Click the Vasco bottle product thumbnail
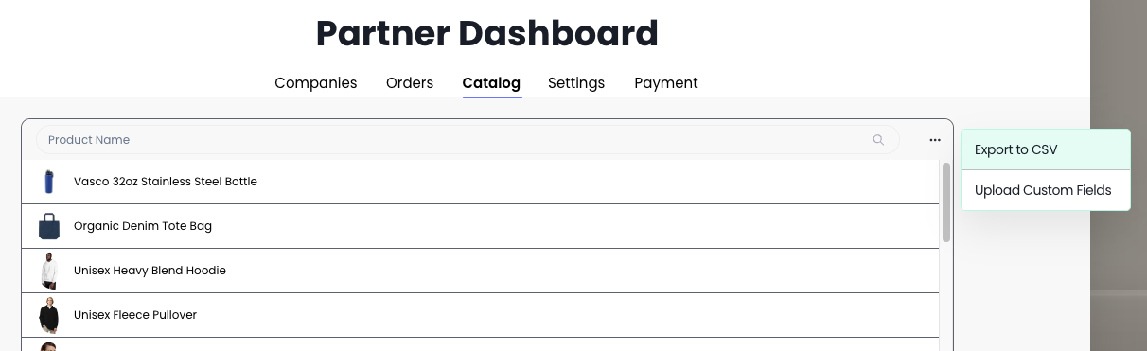The image size is (1147, 351). tap(49, 182)
